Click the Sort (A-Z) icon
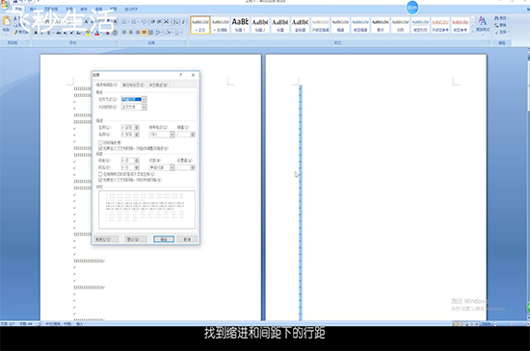This screenshot has height=351, width=530. click(x=176, y=22)
